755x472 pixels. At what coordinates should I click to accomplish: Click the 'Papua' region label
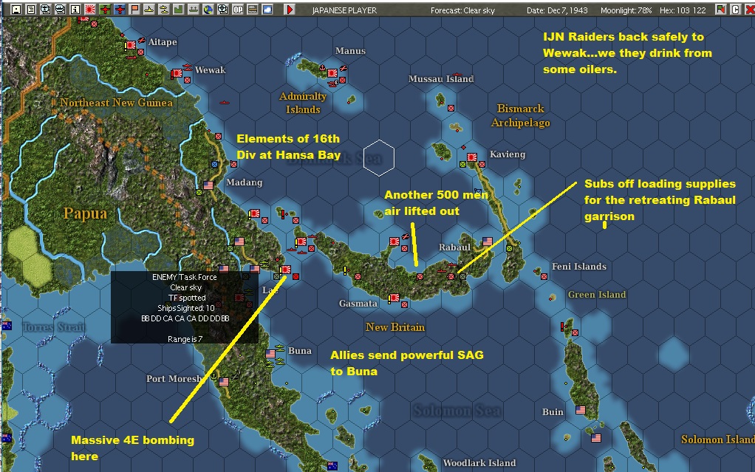pos(85,213)
